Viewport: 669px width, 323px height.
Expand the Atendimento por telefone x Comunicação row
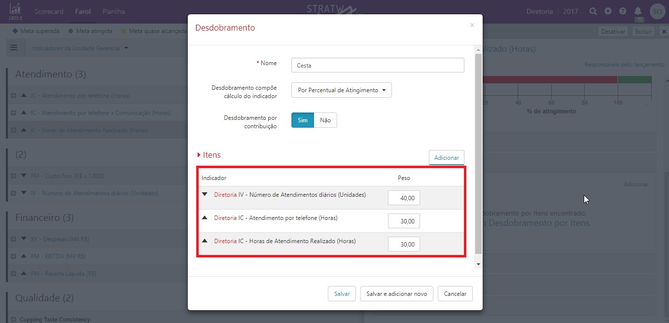click(x=13, y=113)
